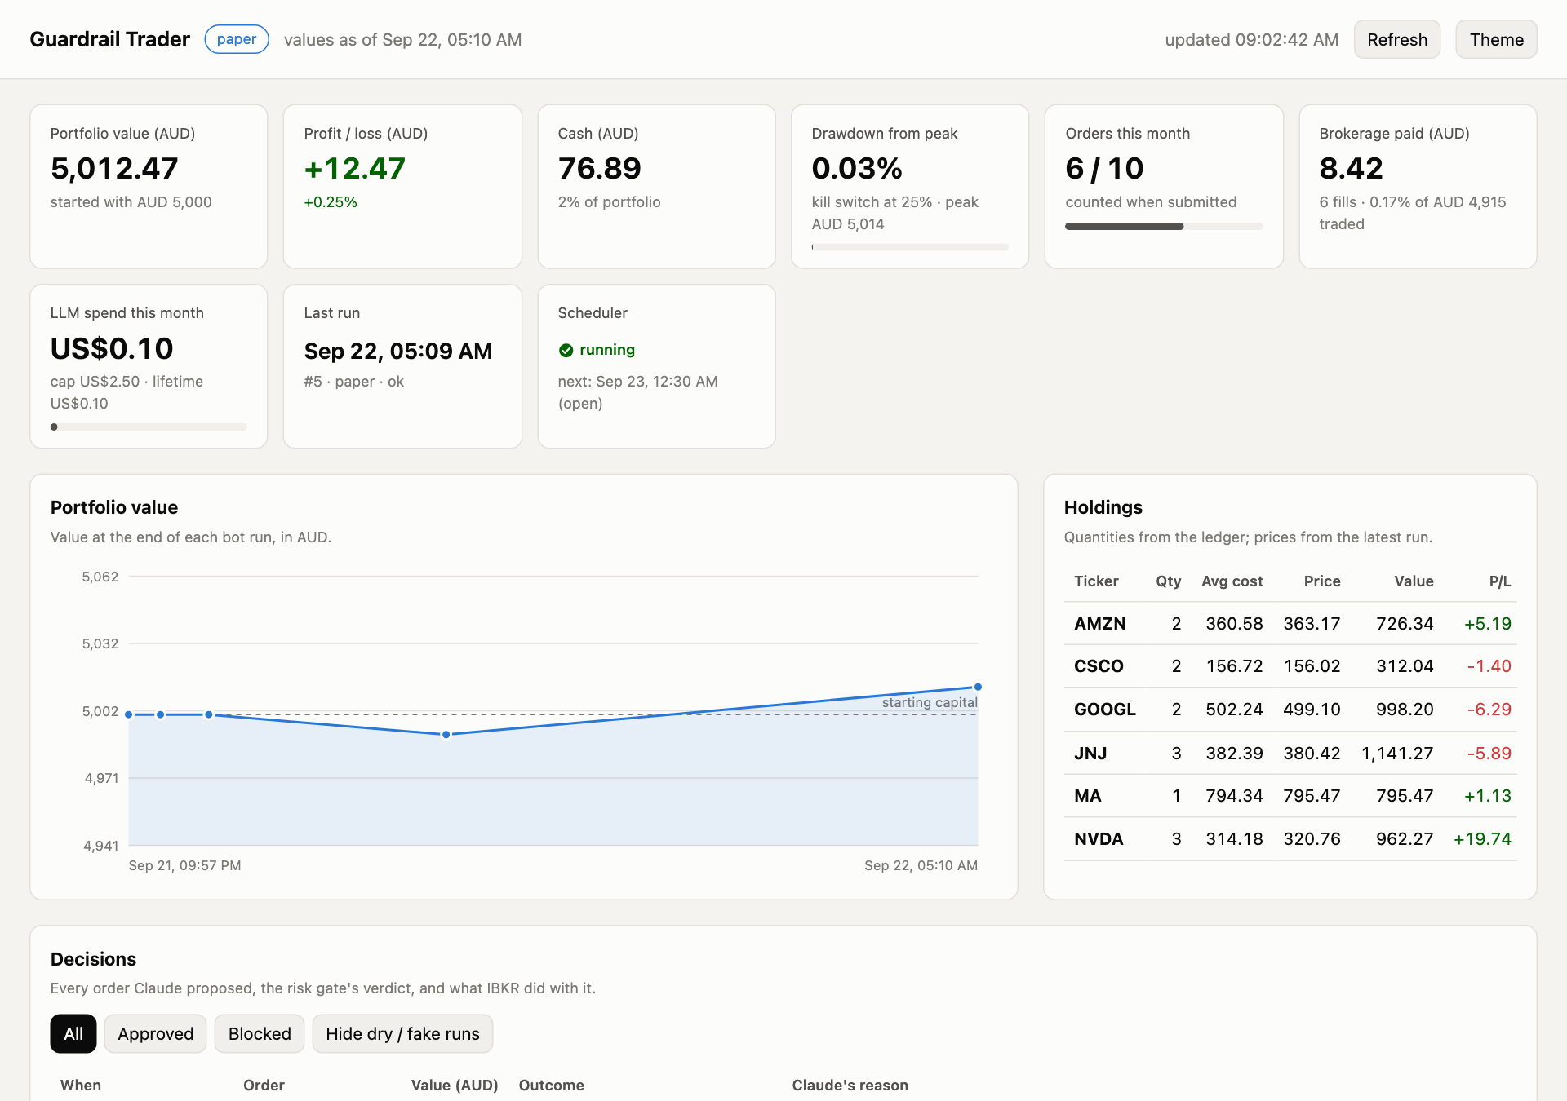Click the 'starting capital' chart label
This screenshot has height=1101, width=1567.
[x=930, y=702]
